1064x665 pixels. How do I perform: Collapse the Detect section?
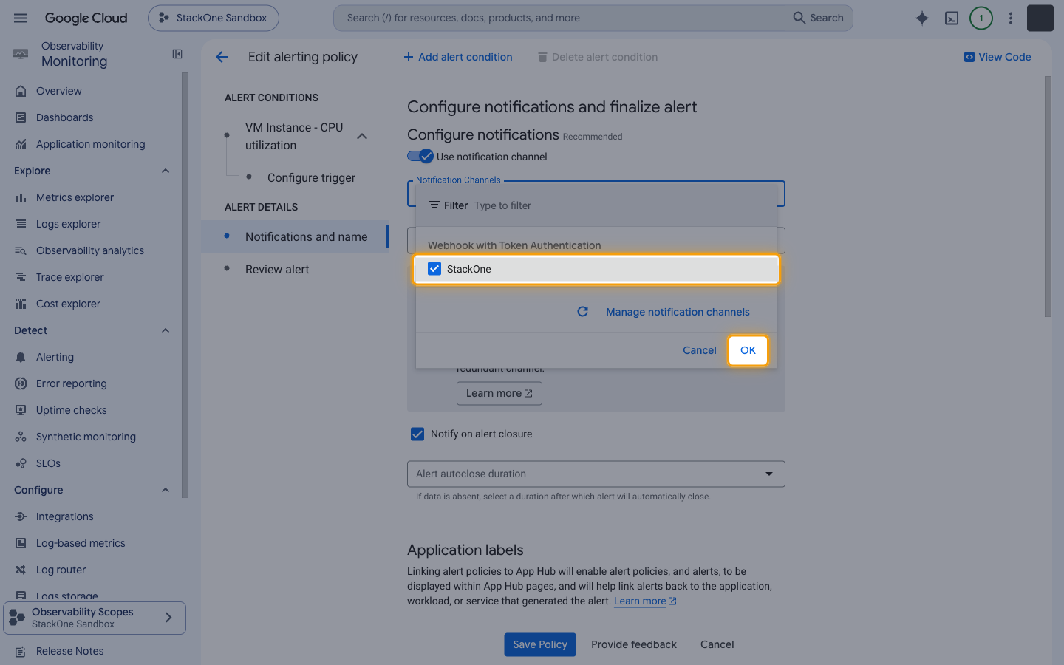tap(166, 330)
